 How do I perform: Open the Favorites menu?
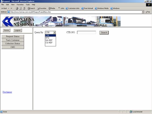pyautogui.click(x=20, y=5)
